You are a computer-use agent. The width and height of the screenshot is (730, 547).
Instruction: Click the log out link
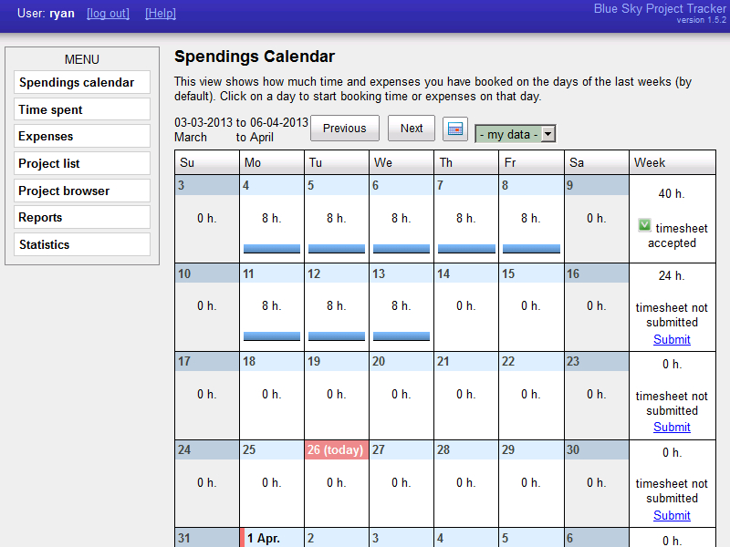(108, 13)
